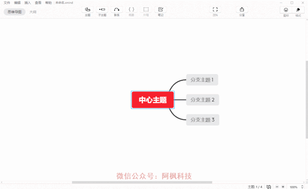The height and width of the screenshot is (189, 308).
Task: Select the 分支主题 2 node
Action: click(x=202, y=100)
